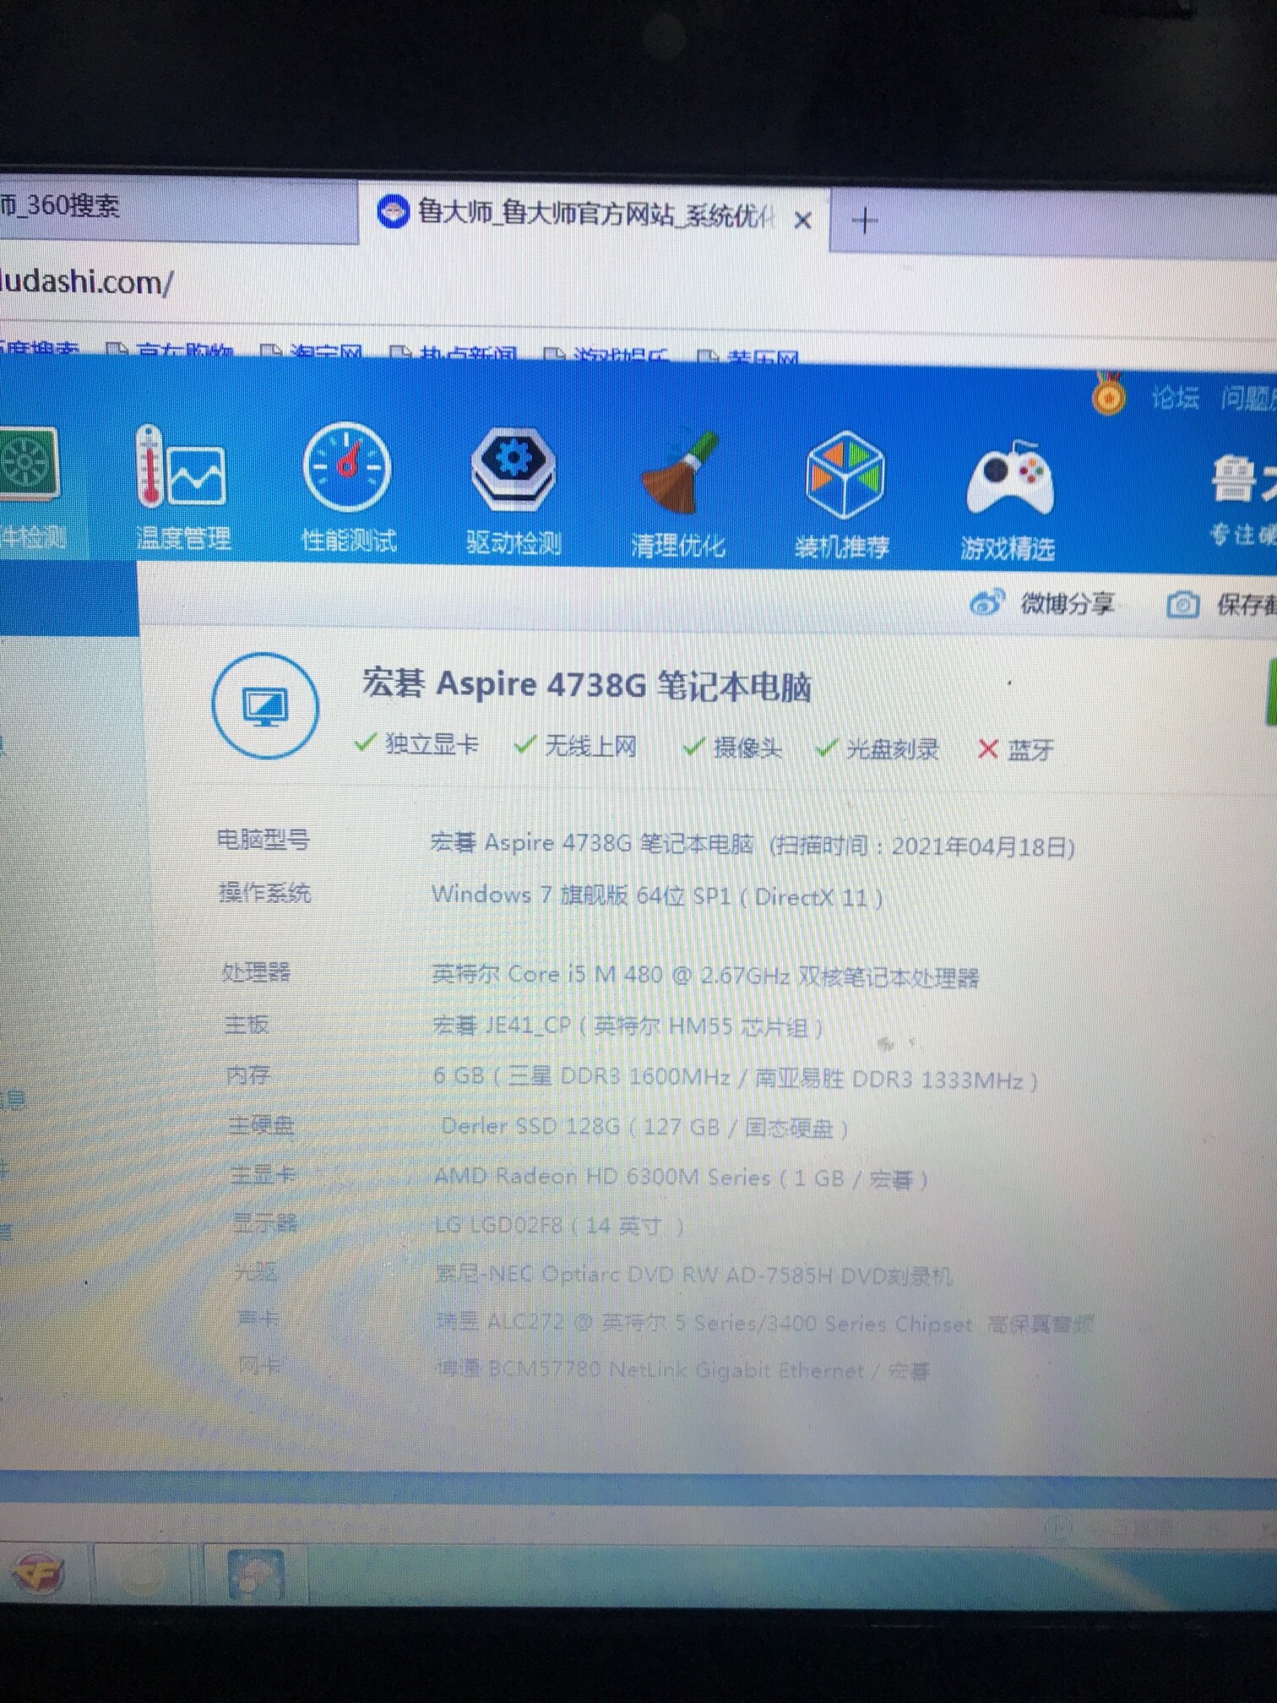Click the 性能测试 gauge icon
This screenshot has width=1277, height=1703.
(x=347, y=469)
